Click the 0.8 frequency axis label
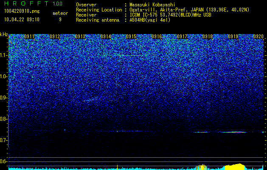267x170 pixels. click(x=4, y=119)
